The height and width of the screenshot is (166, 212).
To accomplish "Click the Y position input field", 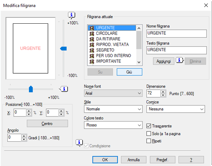I will pyautogui.click(x=53, y=113).
